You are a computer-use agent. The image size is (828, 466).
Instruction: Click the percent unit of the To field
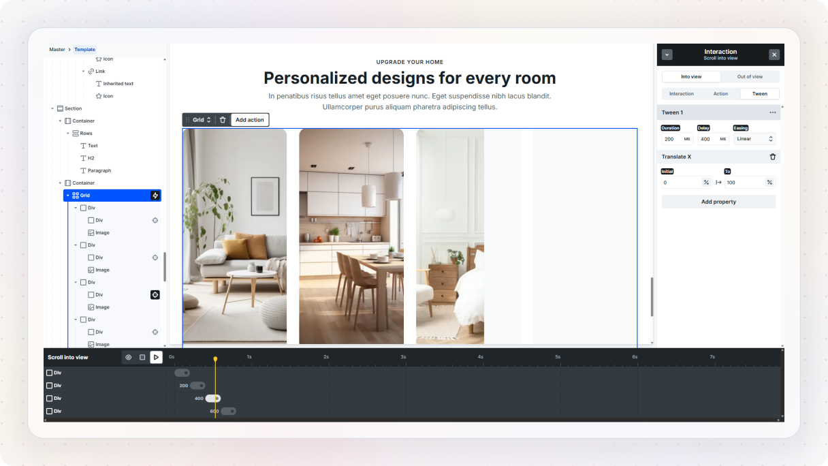pos(769,183)
